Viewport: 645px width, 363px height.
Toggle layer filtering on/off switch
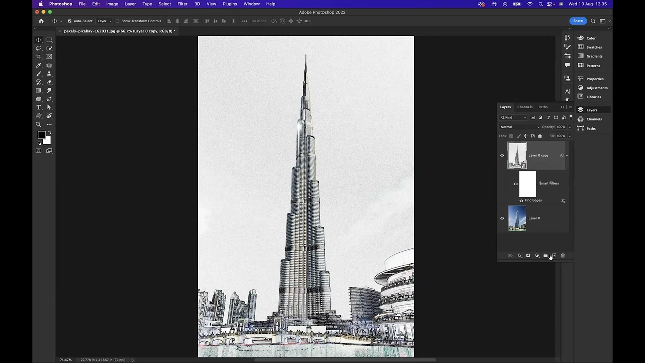(x=571, y=117)
